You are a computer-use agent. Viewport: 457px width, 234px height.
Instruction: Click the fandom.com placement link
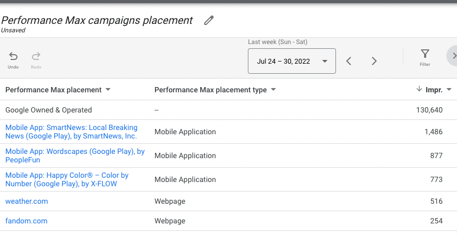(26, 221)
